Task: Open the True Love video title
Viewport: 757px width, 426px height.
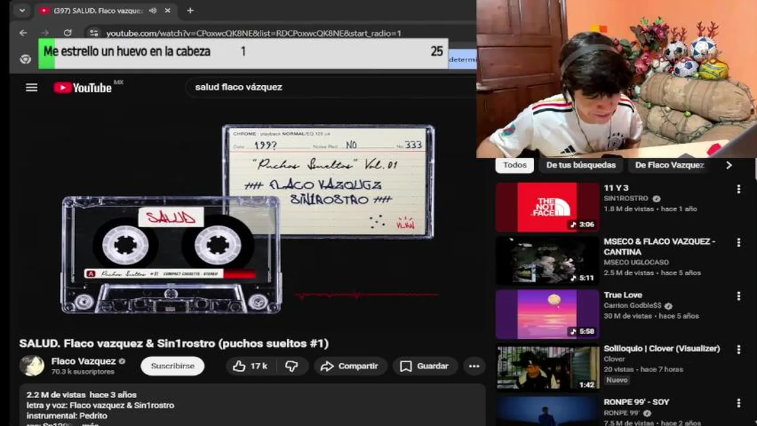Action: (623, 295)
